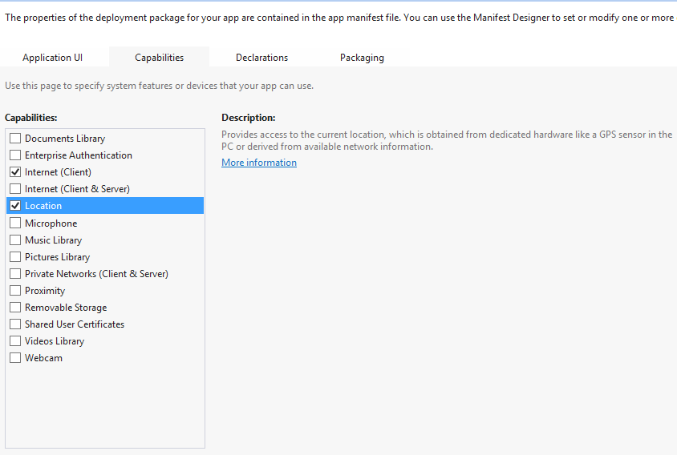Enable the Documents Library capability checkbox
Screen dimensions: 677x455
tap(15, 138)
